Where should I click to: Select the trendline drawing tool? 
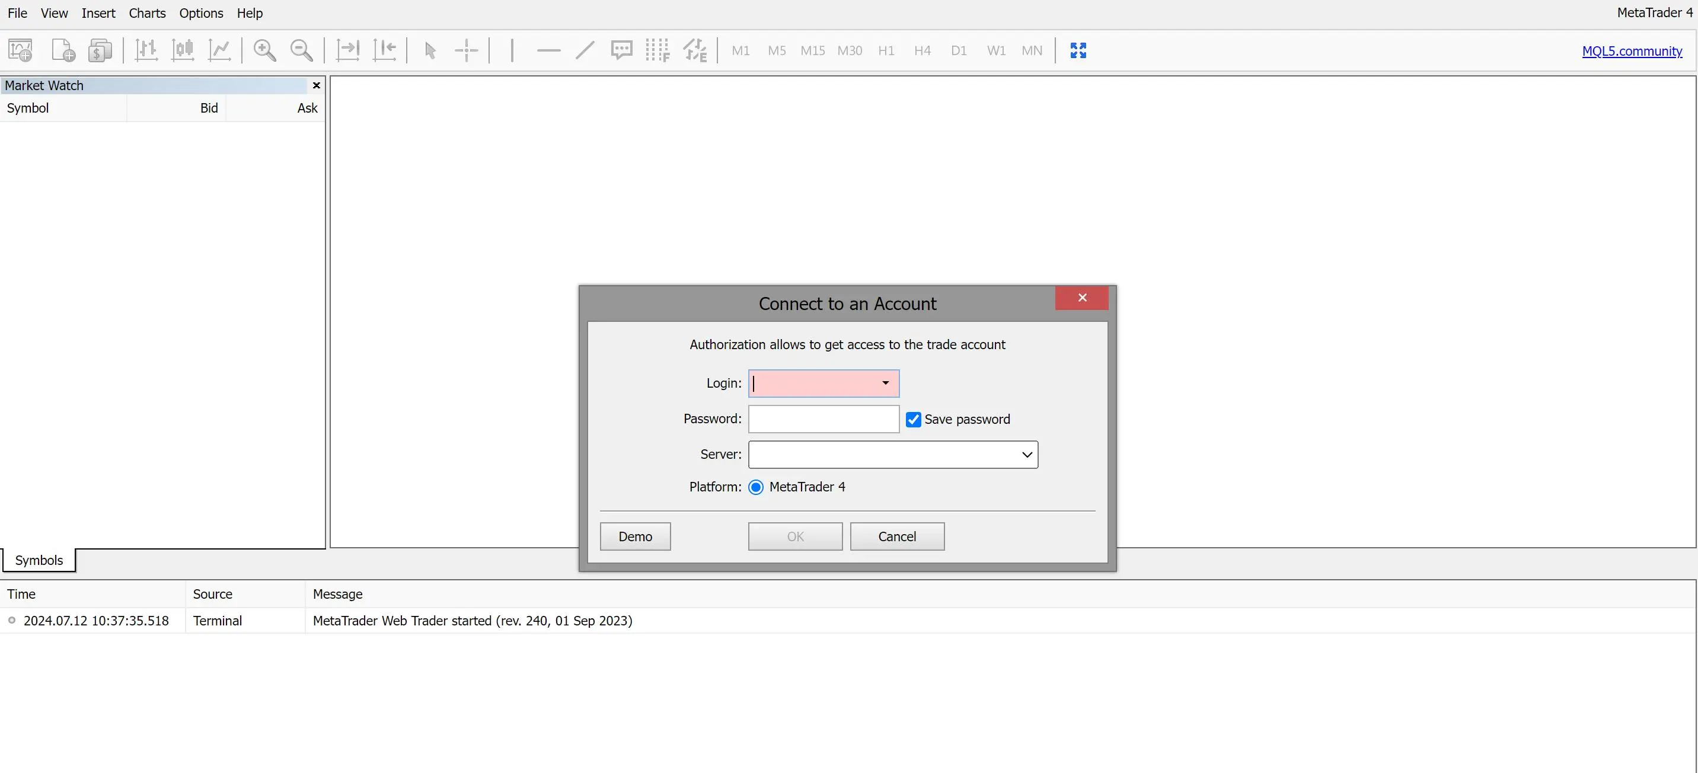pyautogui.click(x=585, y=51)
